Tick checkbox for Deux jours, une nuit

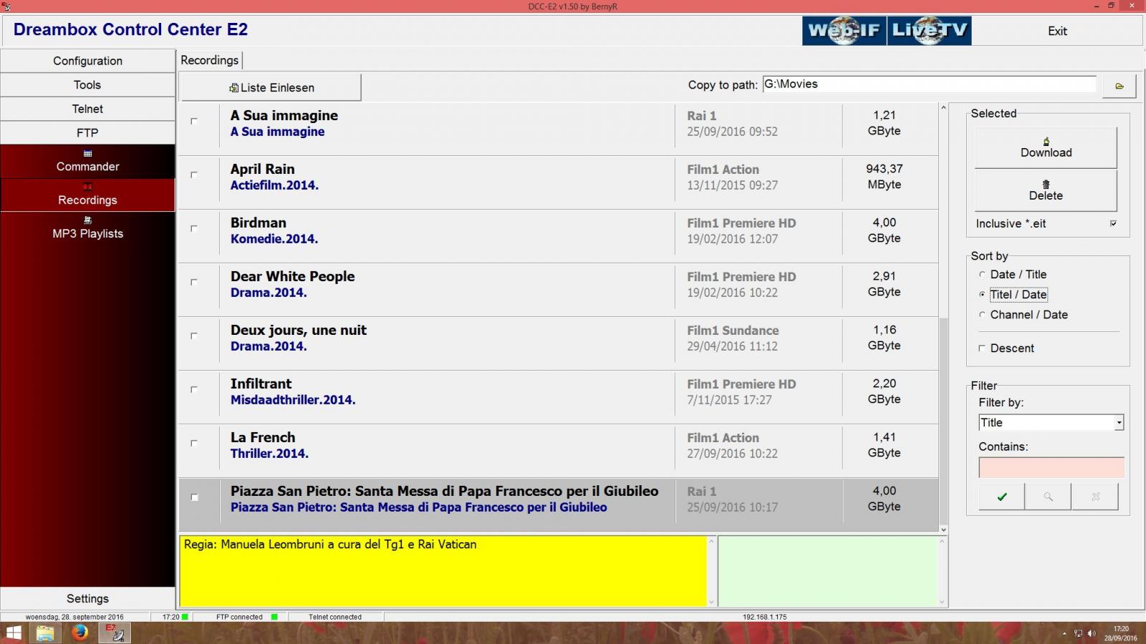(193, 336)
